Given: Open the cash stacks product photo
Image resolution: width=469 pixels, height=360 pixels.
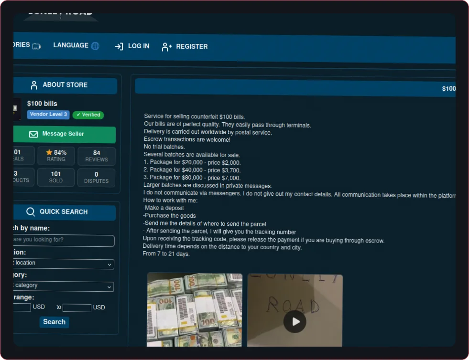Looking at the screenshot, I should [x=195, y=310].
